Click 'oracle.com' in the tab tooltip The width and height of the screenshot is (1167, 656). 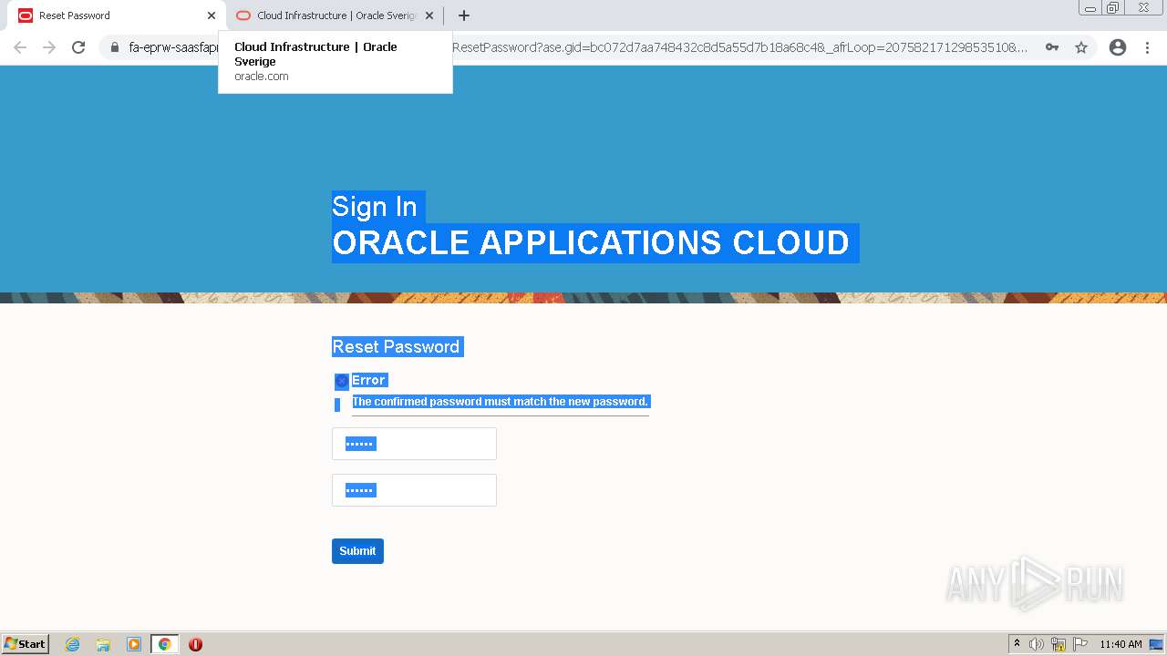coord(262,77)
